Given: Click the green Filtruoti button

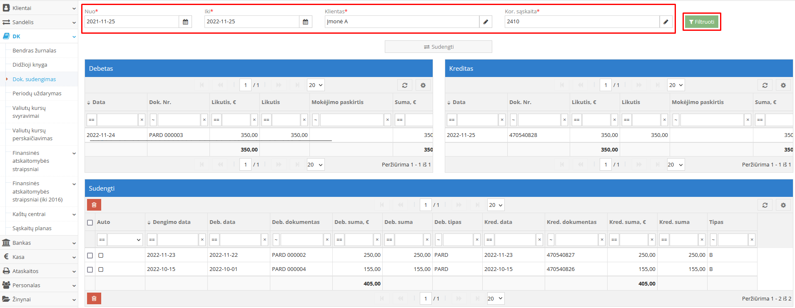Looking at the screenshot, I should click(x=701, y=22).
